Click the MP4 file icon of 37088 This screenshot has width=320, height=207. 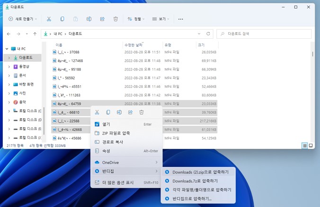coord(54,52)
